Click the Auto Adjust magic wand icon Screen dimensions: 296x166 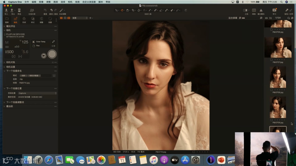point(61,10)
